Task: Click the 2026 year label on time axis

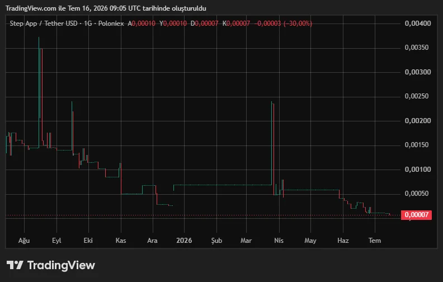Action: pyautogui.click(x=184, y=241)
